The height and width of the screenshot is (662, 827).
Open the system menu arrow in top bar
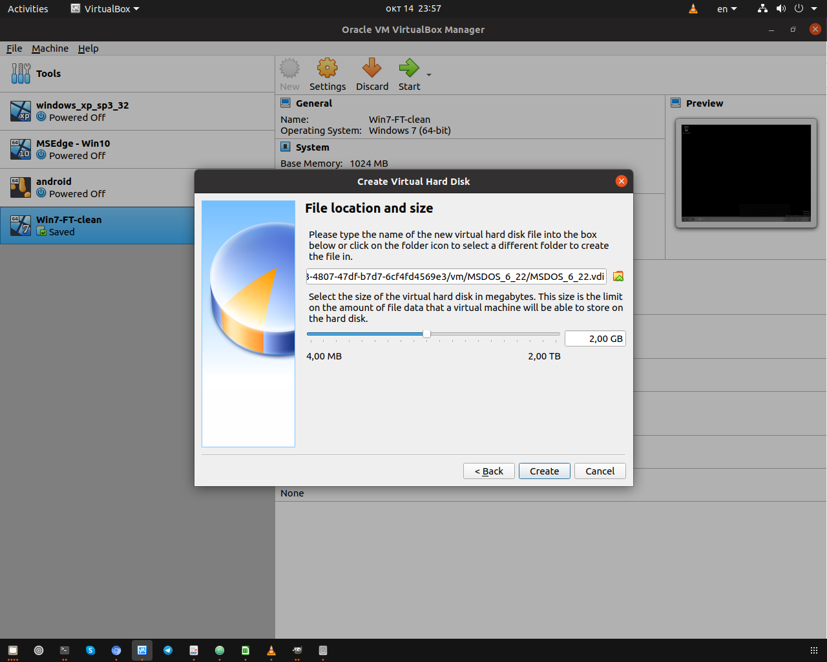coord(815,8)
